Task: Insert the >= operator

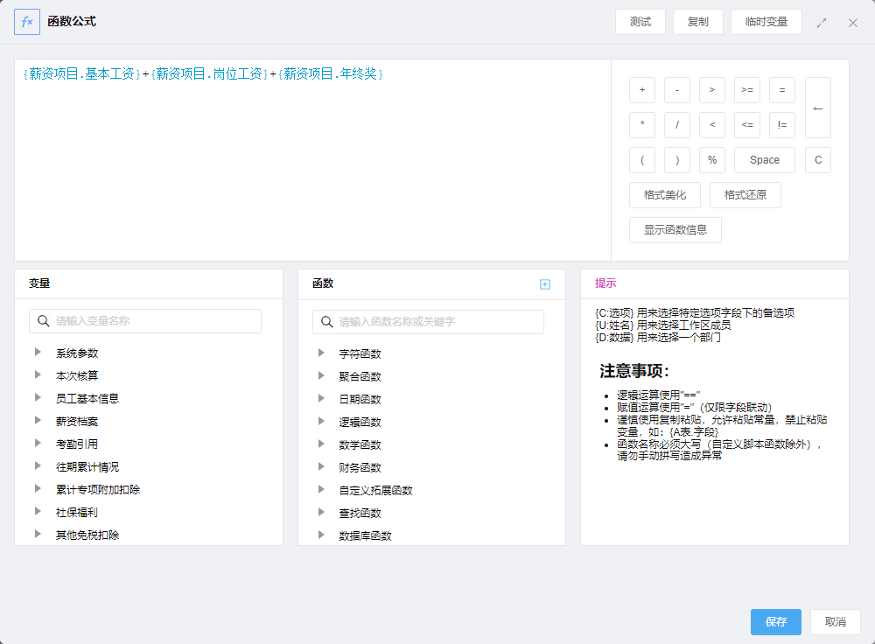Action: [x=747, y=90]
